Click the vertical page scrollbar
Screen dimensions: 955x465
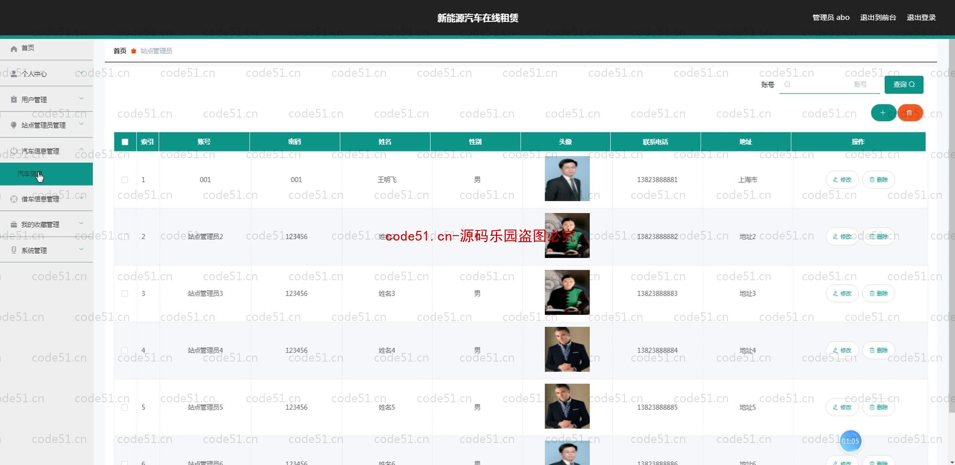pyautogui.click(x=952, y=226)
